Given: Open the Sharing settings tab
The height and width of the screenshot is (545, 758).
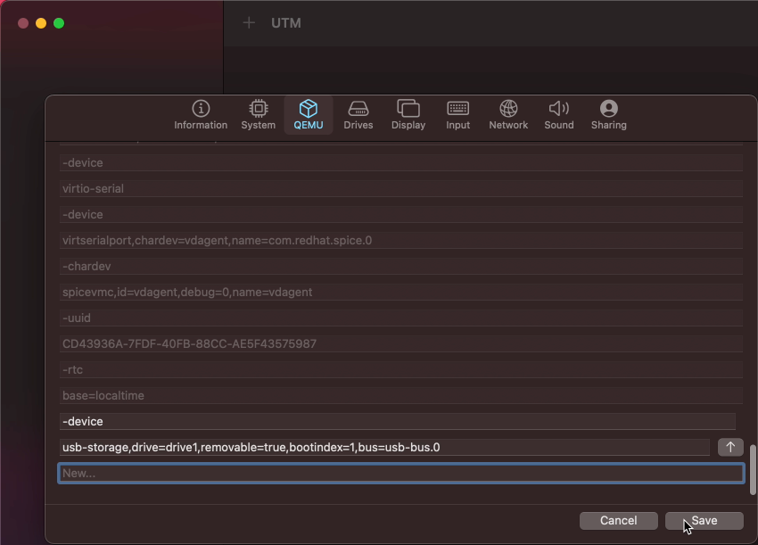Looking at the screenshot, I should tap(608, 115).
